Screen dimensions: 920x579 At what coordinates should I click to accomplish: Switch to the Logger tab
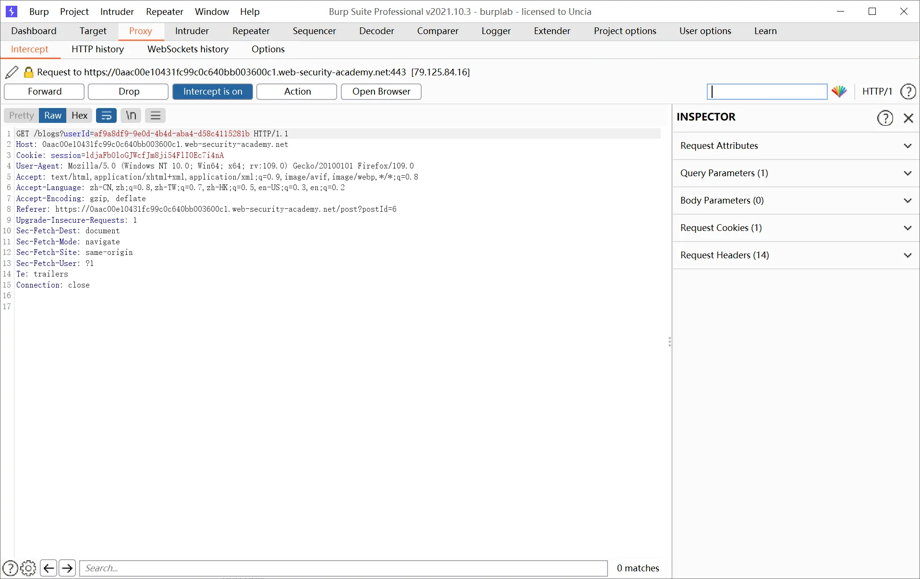click(496, 31)
